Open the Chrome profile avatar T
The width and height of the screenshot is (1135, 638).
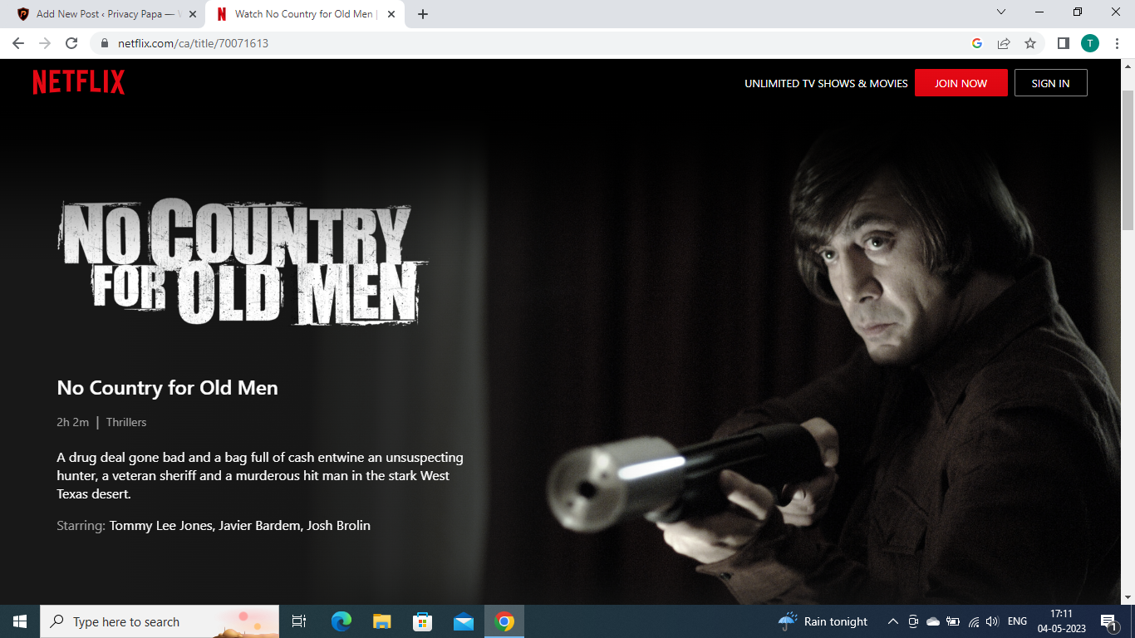pos(1090,43)
